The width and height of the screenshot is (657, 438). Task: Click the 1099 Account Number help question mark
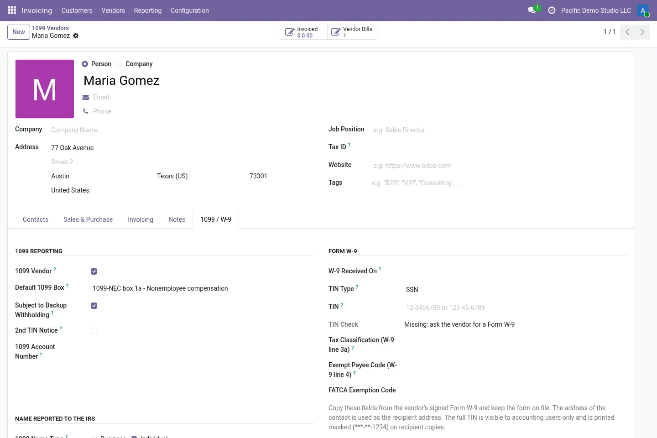pyautogui.click(x=41, y=355)
